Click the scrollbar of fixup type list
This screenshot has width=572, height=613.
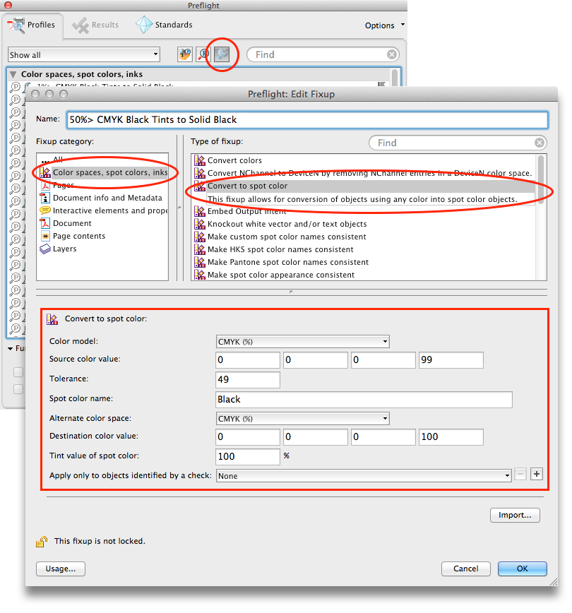541,180
